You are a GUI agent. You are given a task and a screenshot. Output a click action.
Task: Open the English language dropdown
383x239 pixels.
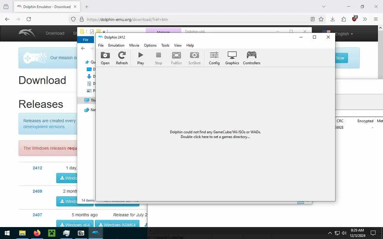344,34
